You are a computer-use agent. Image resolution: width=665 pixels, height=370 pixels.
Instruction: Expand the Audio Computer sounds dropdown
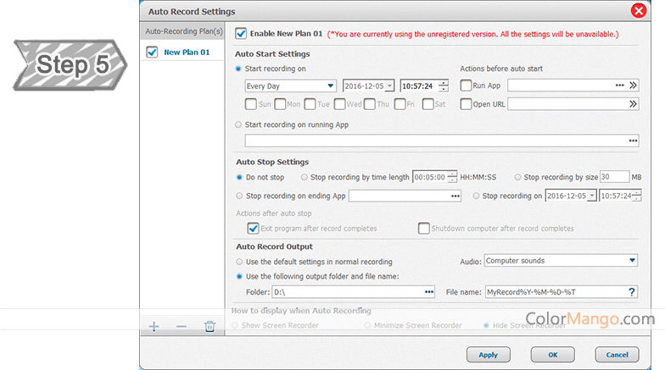click(x=560, y=261)
